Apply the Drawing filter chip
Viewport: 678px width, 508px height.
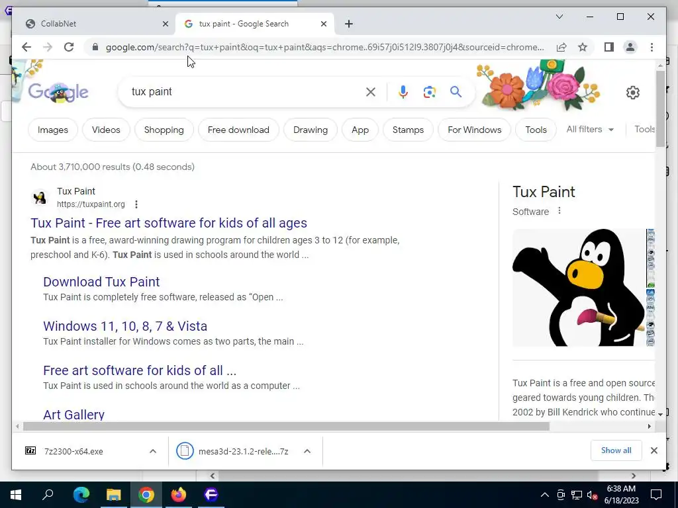[311, 130]
